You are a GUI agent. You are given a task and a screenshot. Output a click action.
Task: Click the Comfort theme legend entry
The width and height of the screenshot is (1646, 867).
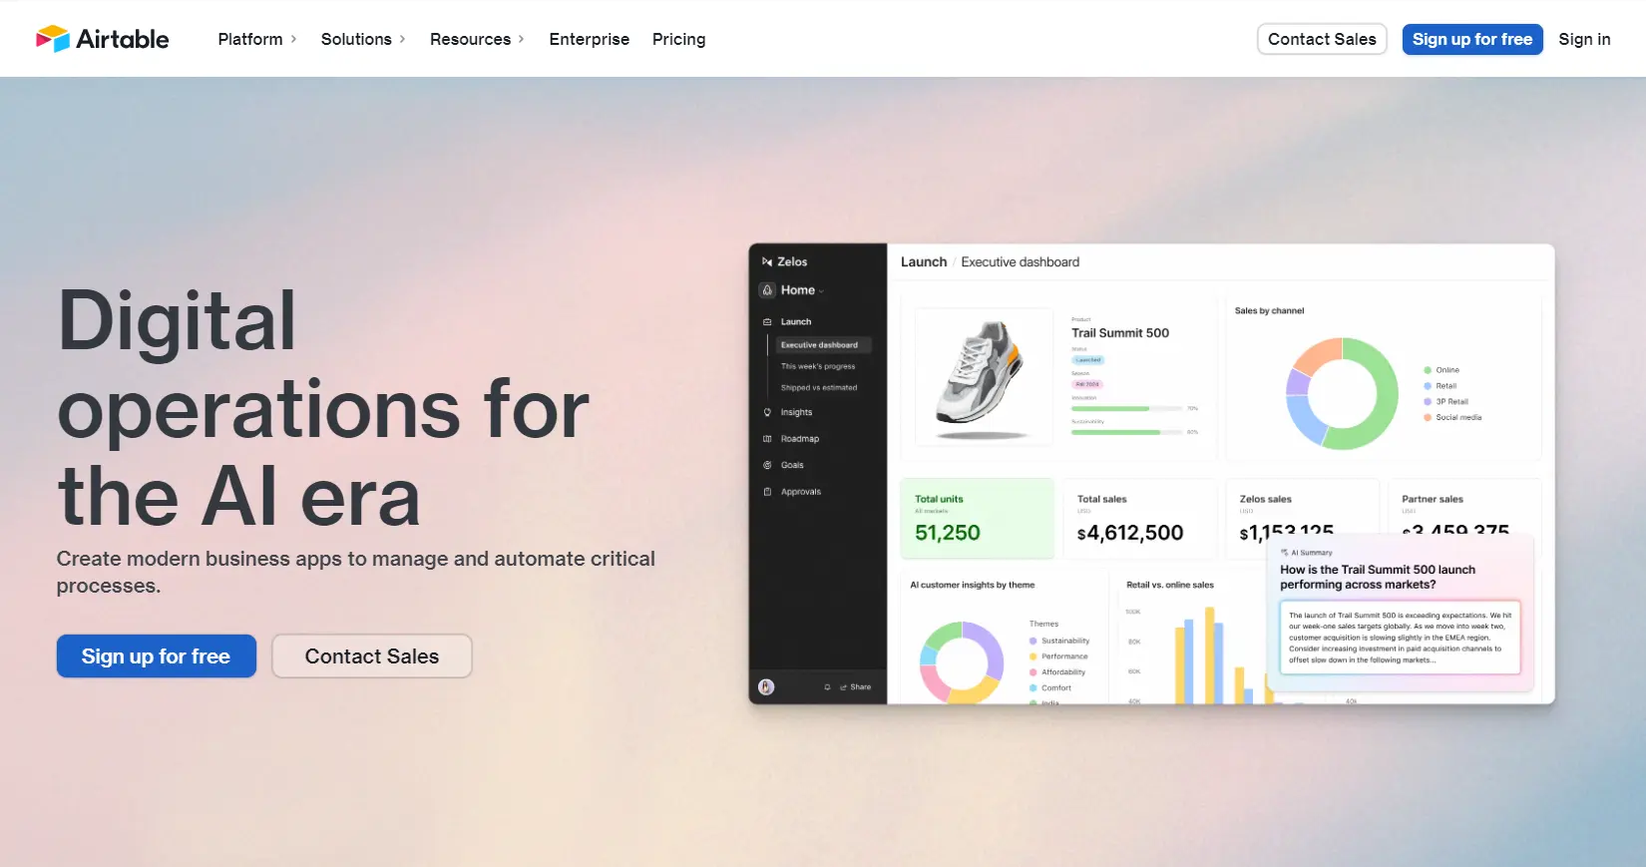[1050, 688]
